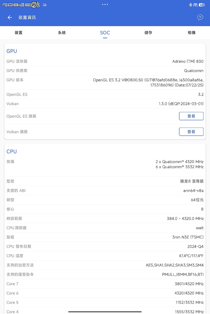
Task: Select the Adreno (TM) 830 value
Action: [188, 61]
